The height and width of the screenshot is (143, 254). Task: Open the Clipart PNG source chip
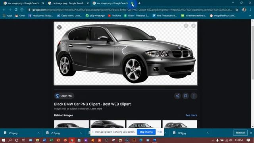(64, 96)
